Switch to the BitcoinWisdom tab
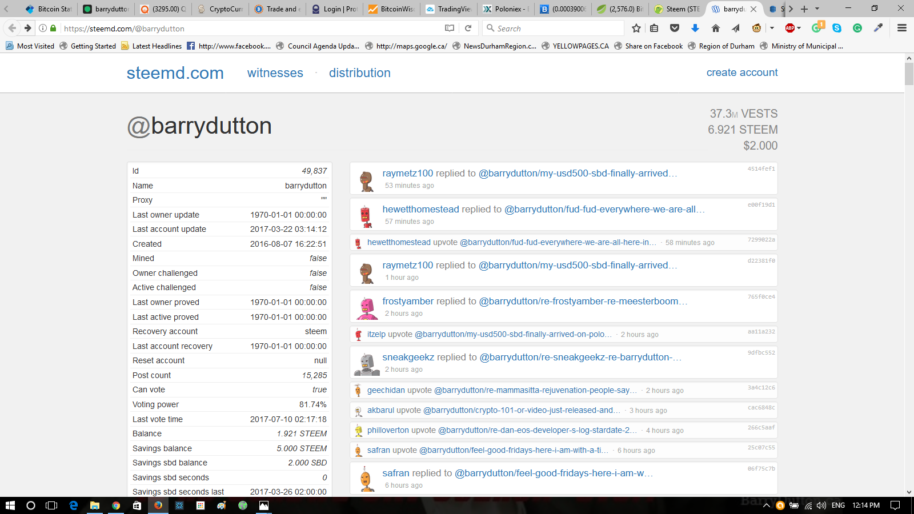The width and height of the screenshot is (914, 514). coord(391,9)
